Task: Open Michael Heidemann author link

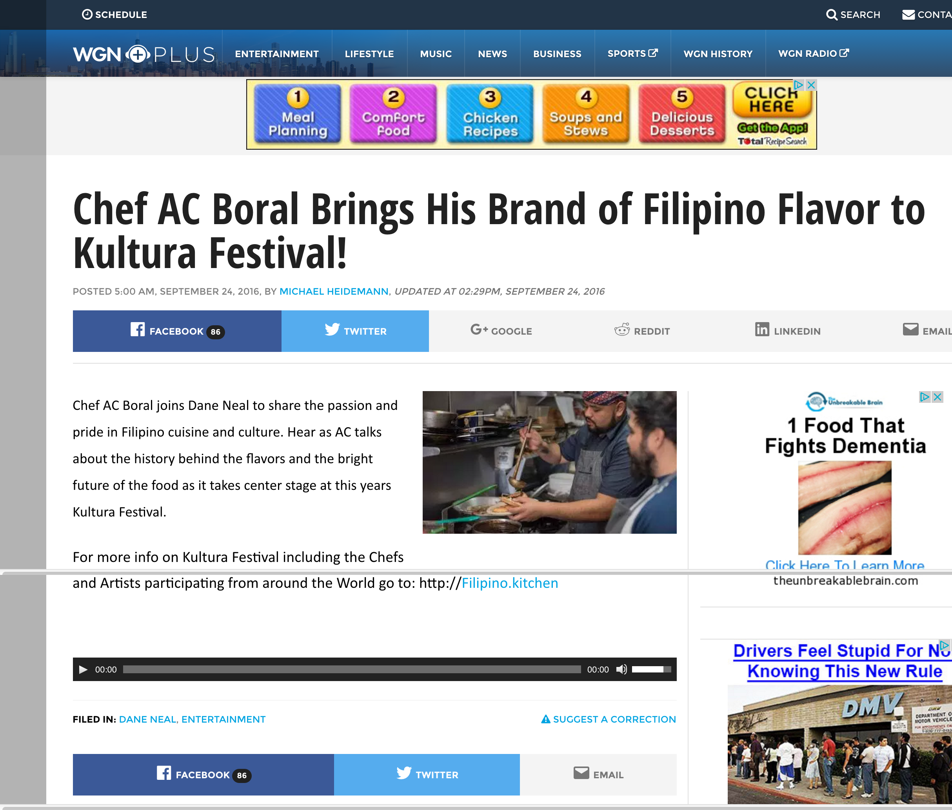Action: (x=334, y=292)
